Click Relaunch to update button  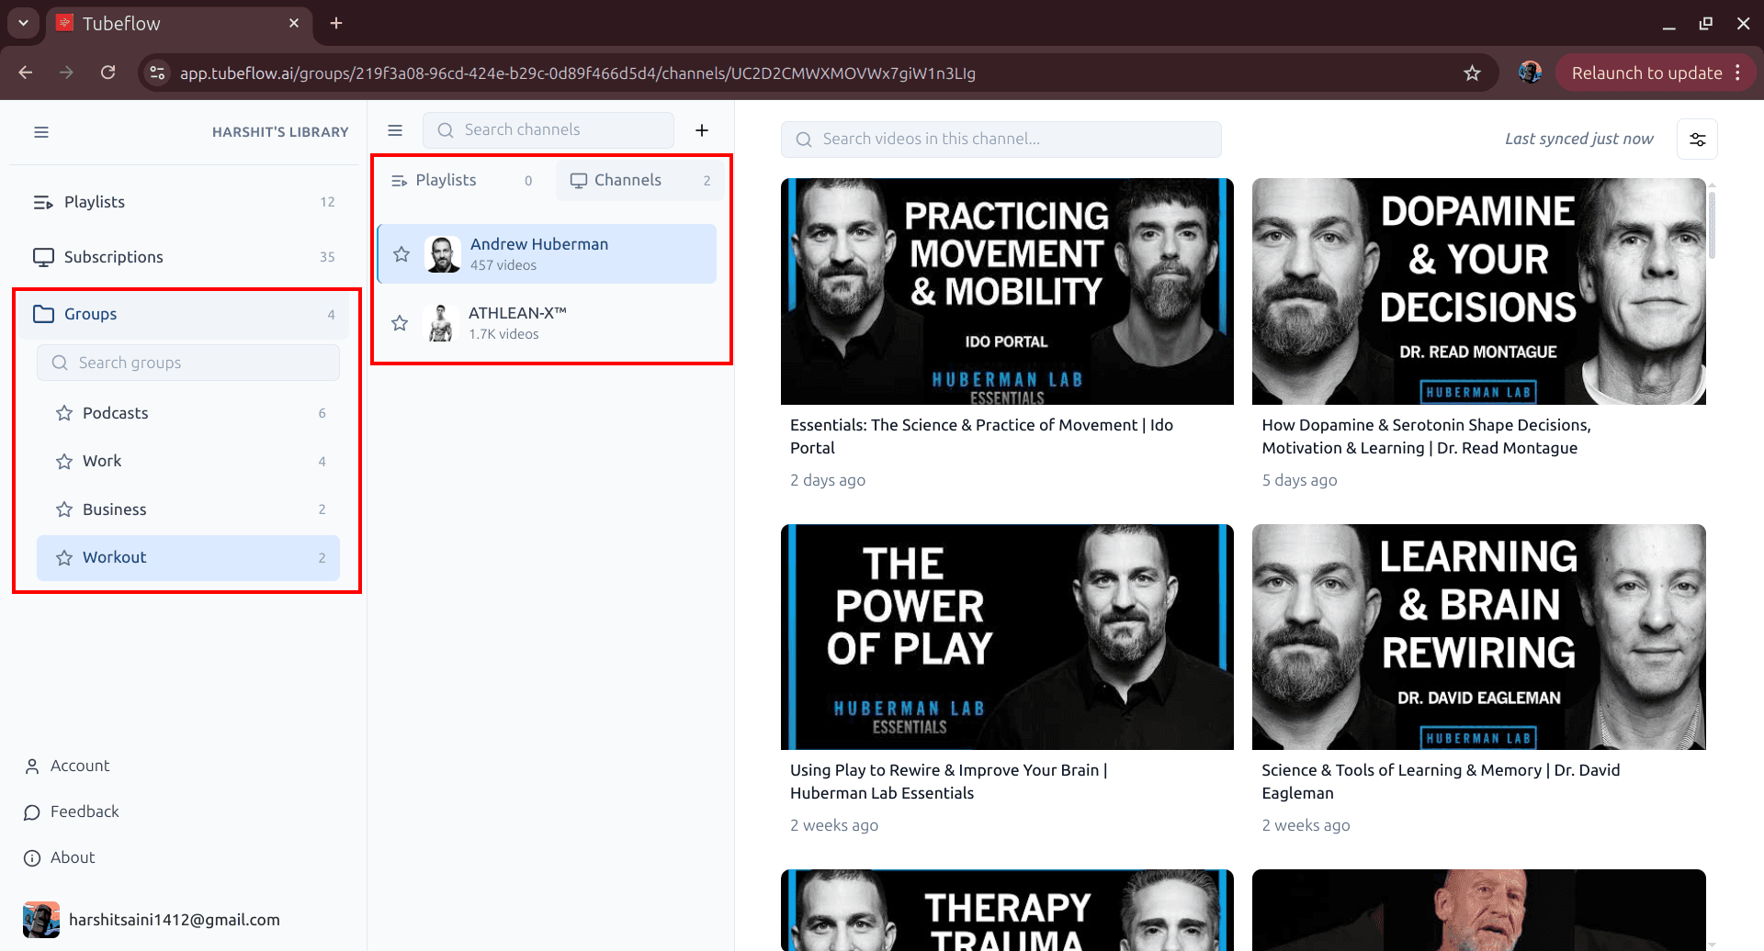pyautogui.click(x=1646, y=73)
